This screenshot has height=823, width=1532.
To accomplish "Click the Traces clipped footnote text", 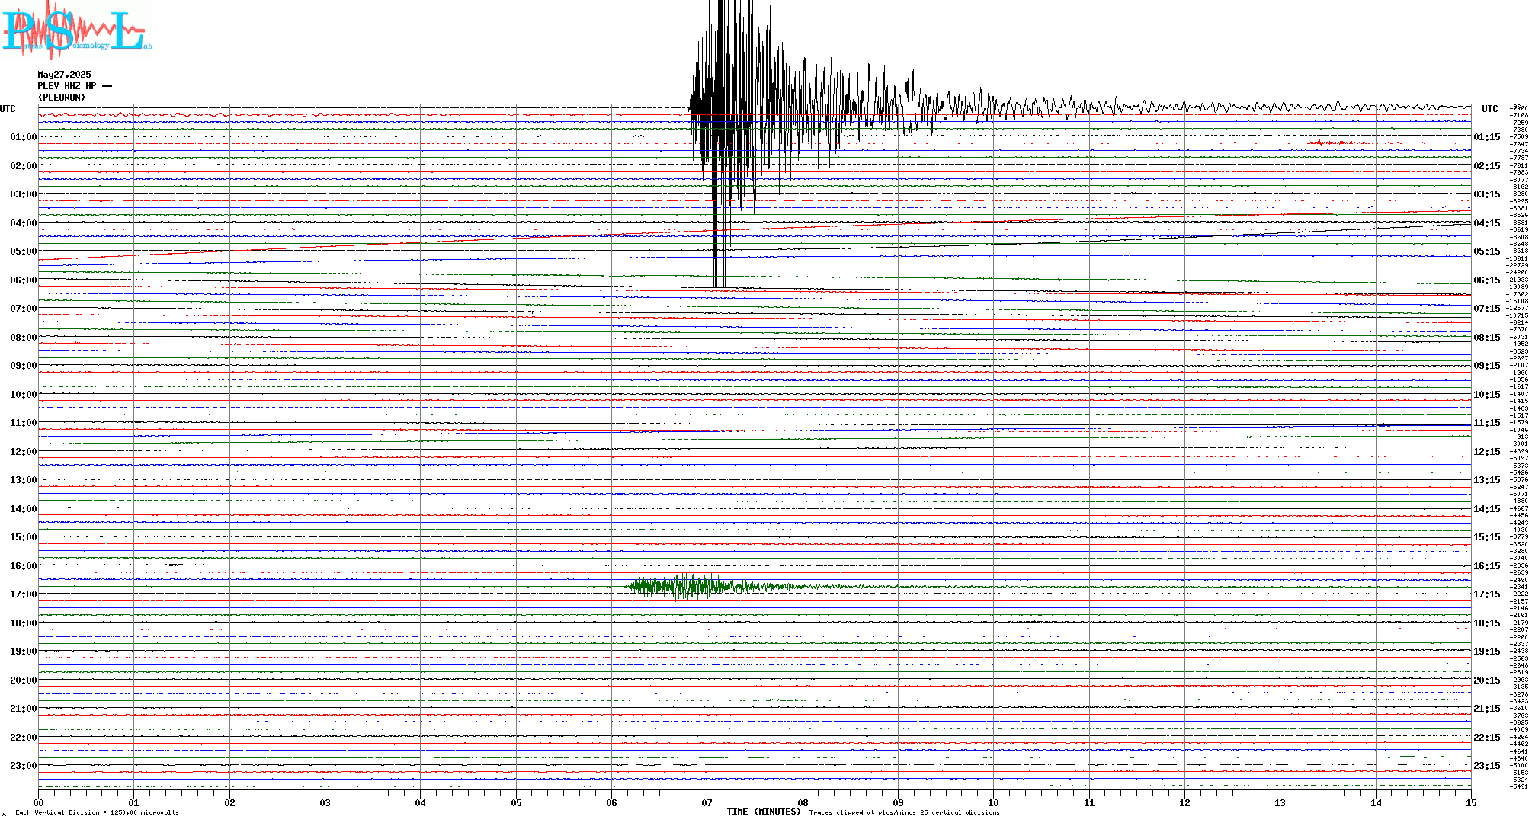I will point(905,812).
